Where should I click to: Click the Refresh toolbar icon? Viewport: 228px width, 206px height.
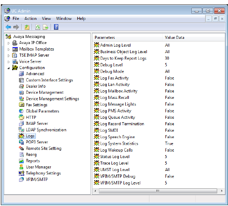tap(38, 27)
